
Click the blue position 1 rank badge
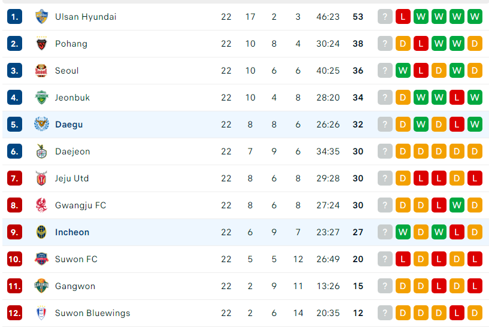point(14,17)
